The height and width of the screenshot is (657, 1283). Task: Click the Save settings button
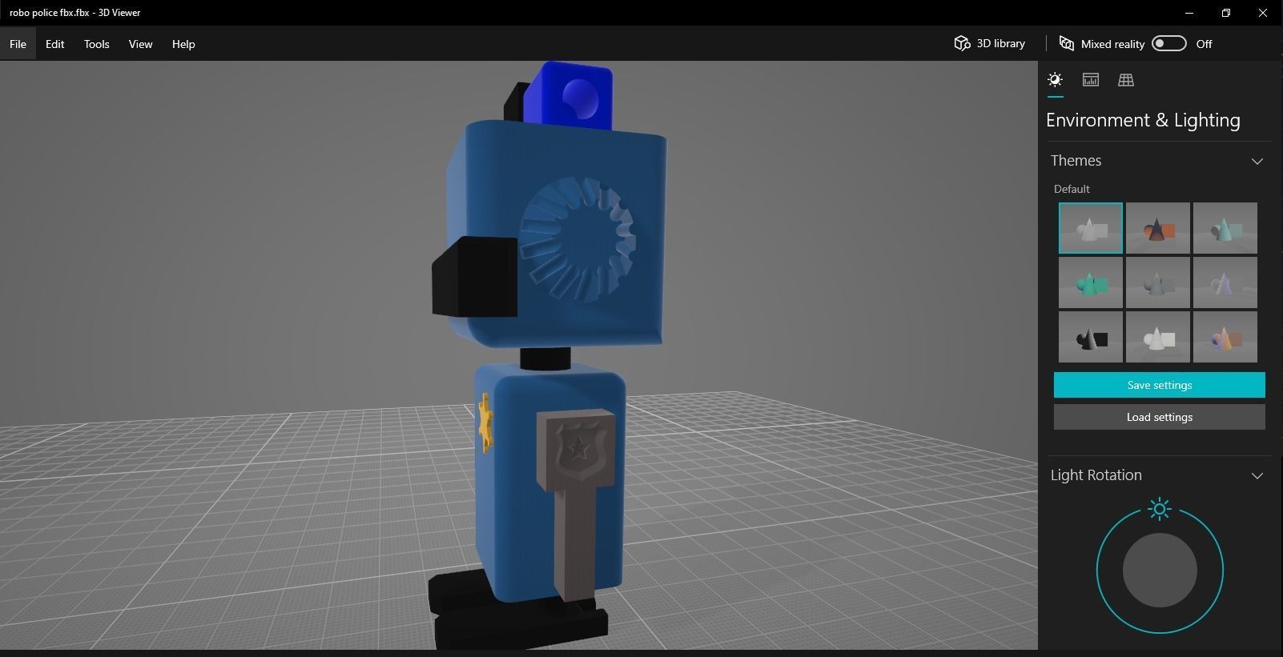[x=1159, y=385]
